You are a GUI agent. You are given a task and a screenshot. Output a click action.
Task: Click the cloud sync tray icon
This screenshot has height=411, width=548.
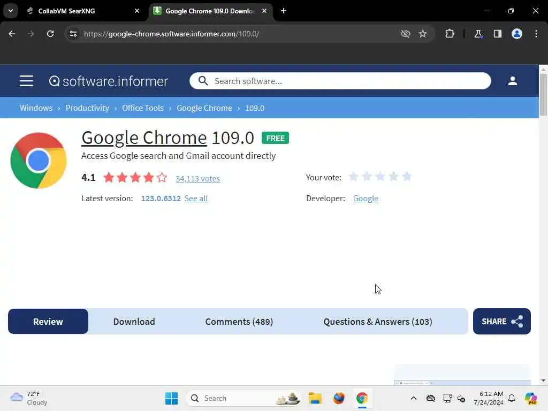pyautogui.click(x=431, y=398)
